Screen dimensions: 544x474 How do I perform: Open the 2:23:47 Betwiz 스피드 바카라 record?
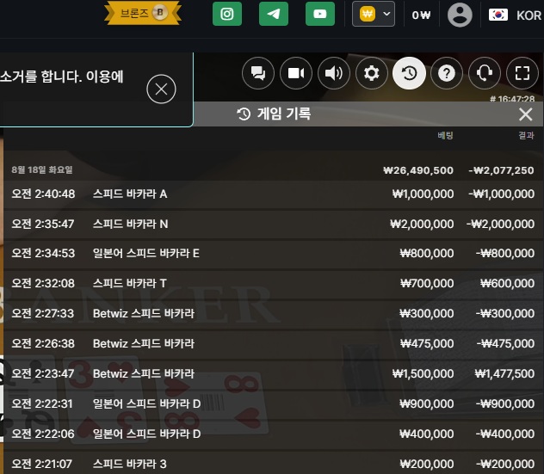pyautogui.click(x=274, y=374)
